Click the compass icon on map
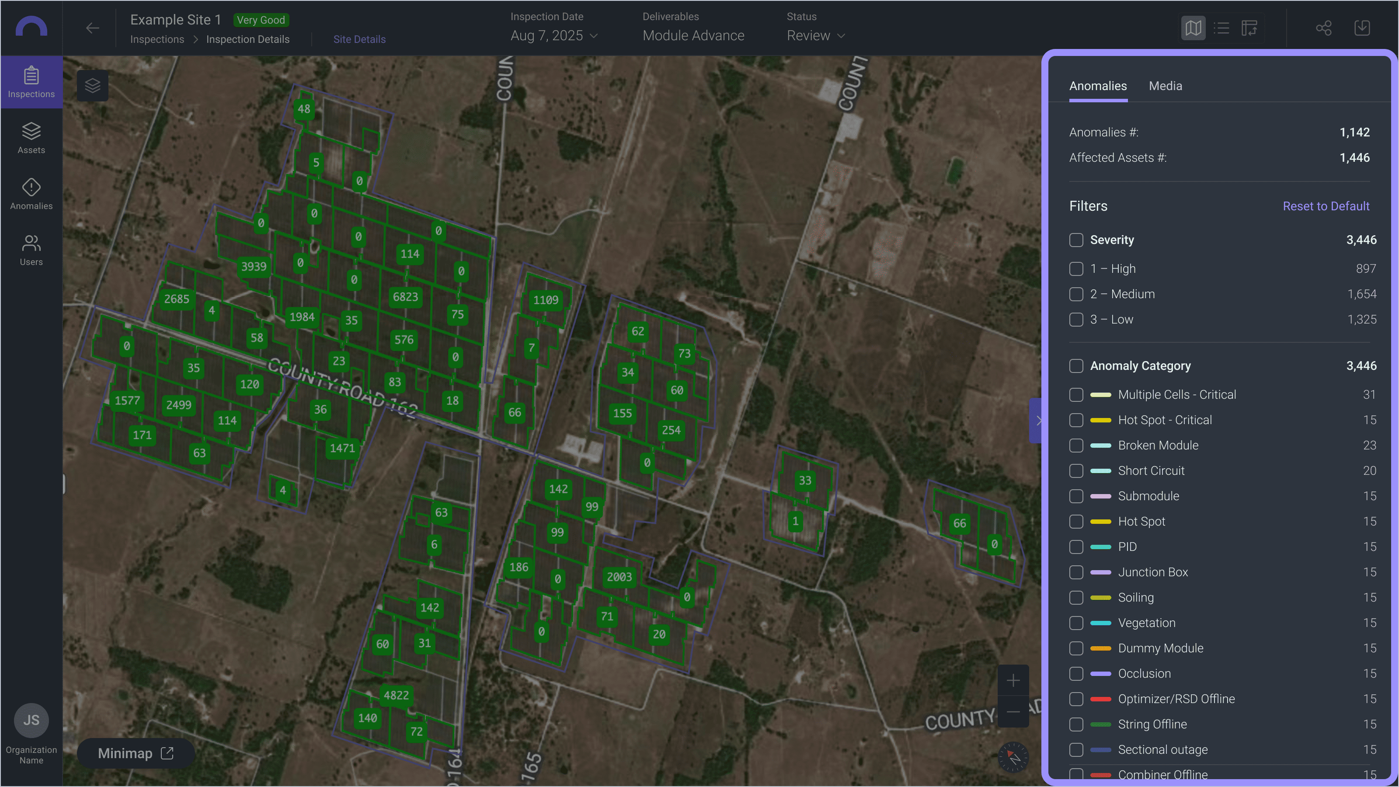The height and width of the screenshot is (787, 1399). click(1013, 756)
